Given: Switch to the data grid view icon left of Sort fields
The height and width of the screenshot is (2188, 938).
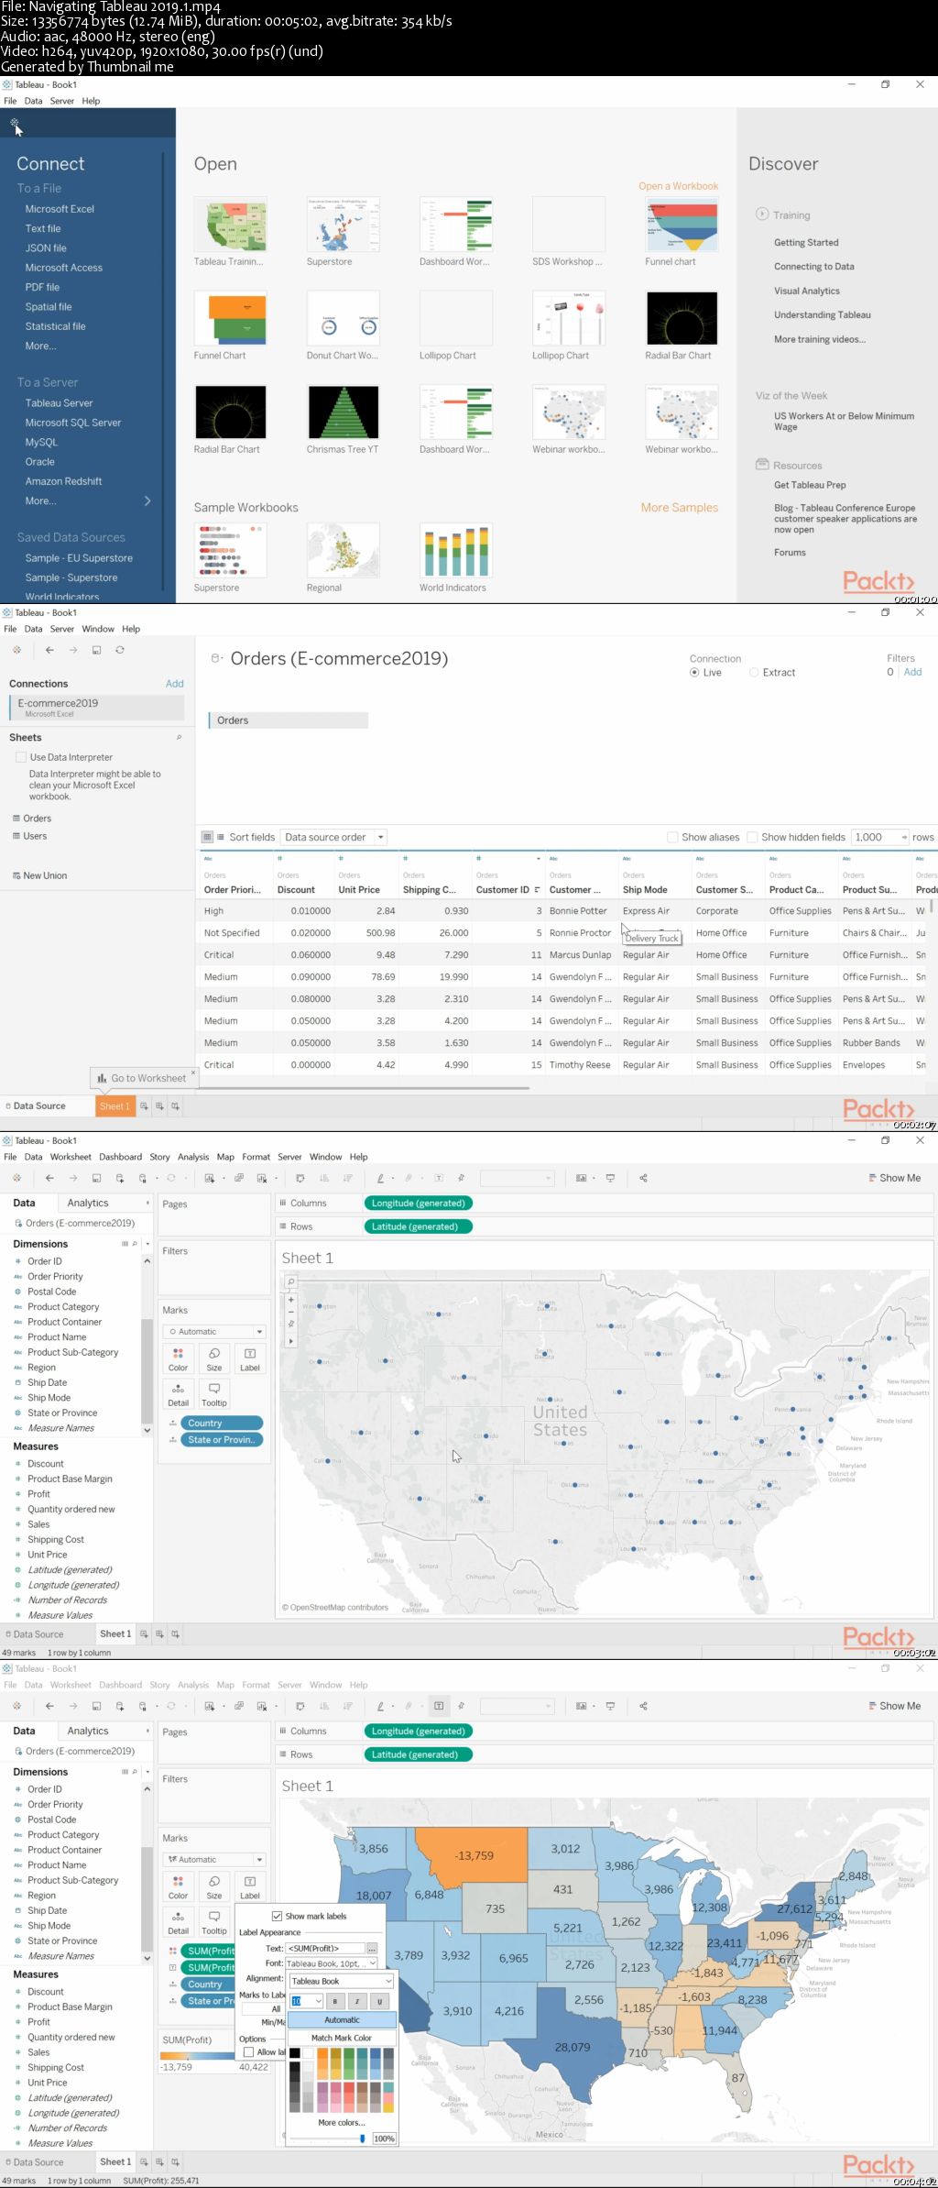Looking at the screenshot, I should [x=208, y=837].
